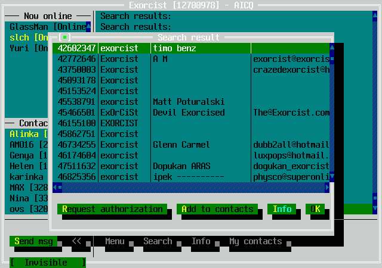The image size is (382, 268).
Task: Select the row with UIN 45093178
Action: [191, 80]
